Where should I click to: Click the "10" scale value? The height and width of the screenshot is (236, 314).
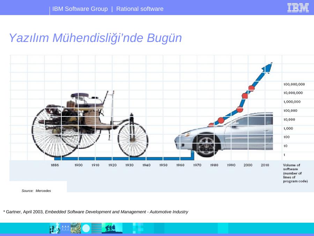[x=285, y=146]
